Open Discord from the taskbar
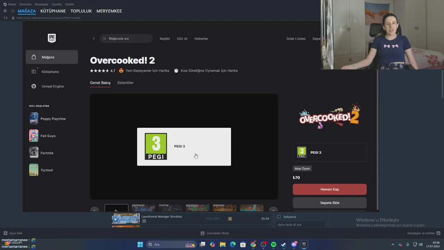 [x=294, y=244]
